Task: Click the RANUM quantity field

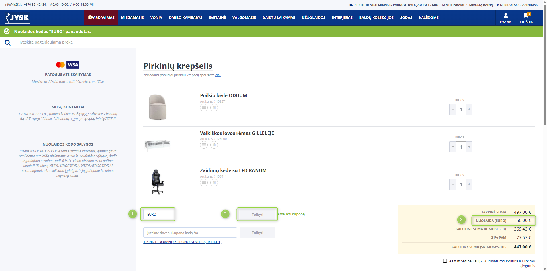Action: click(461, 184)
